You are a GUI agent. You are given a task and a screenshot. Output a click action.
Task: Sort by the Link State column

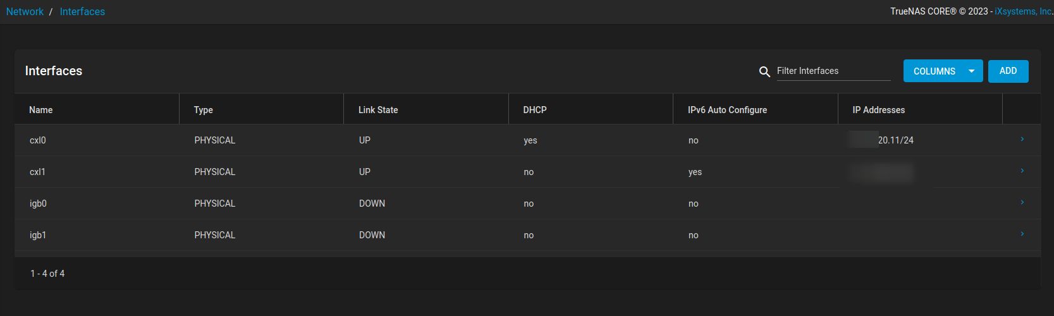point(378,110)
